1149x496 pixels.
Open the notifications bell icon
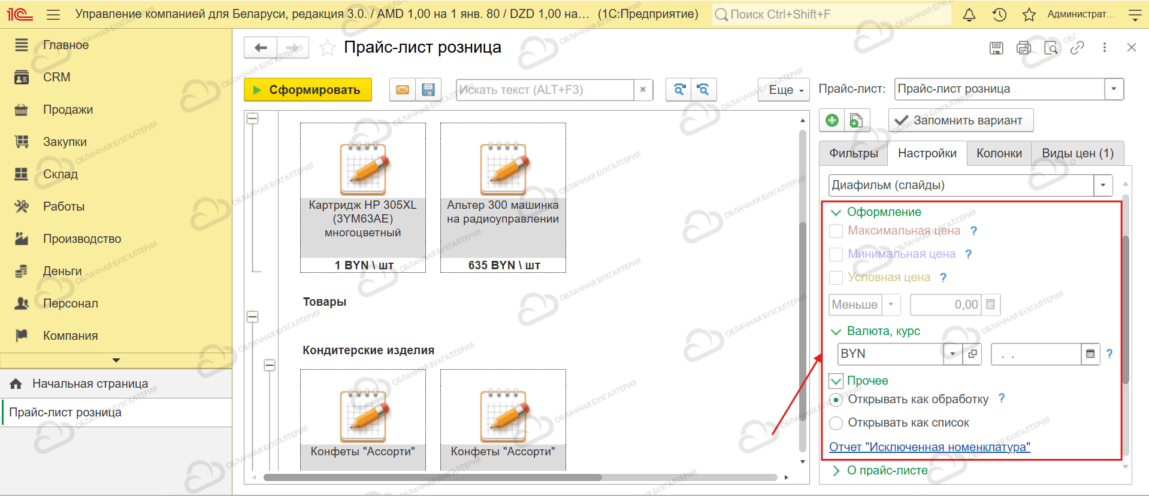pos(969,15)
